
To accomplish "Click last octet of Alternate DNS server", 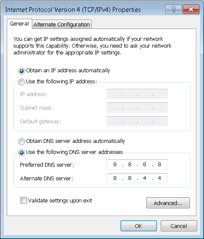I will (159, 178).
